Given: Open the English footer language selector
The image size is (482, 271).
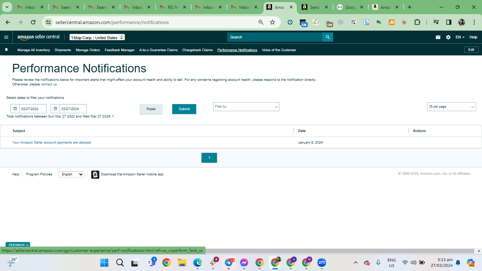Looking at the screenshot, I should point(71,174).
